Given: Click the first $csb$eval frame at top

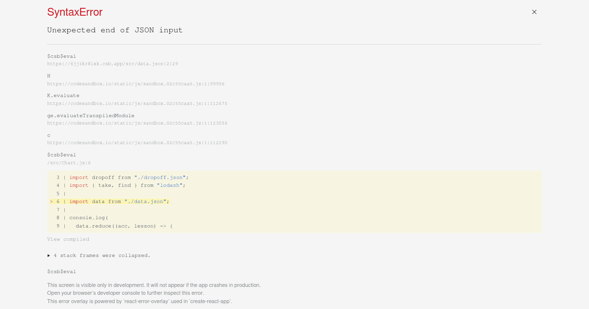Looking at the screenshot, I should click(62, 56).
